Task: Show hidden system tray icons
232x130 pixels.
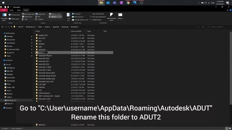Action: pos(199,3)
